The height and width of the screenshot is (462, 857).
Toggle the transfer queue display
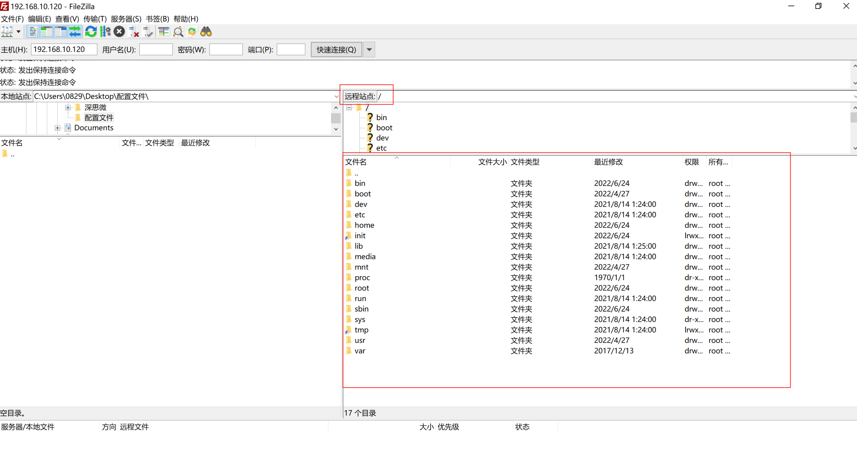point(75,32)
